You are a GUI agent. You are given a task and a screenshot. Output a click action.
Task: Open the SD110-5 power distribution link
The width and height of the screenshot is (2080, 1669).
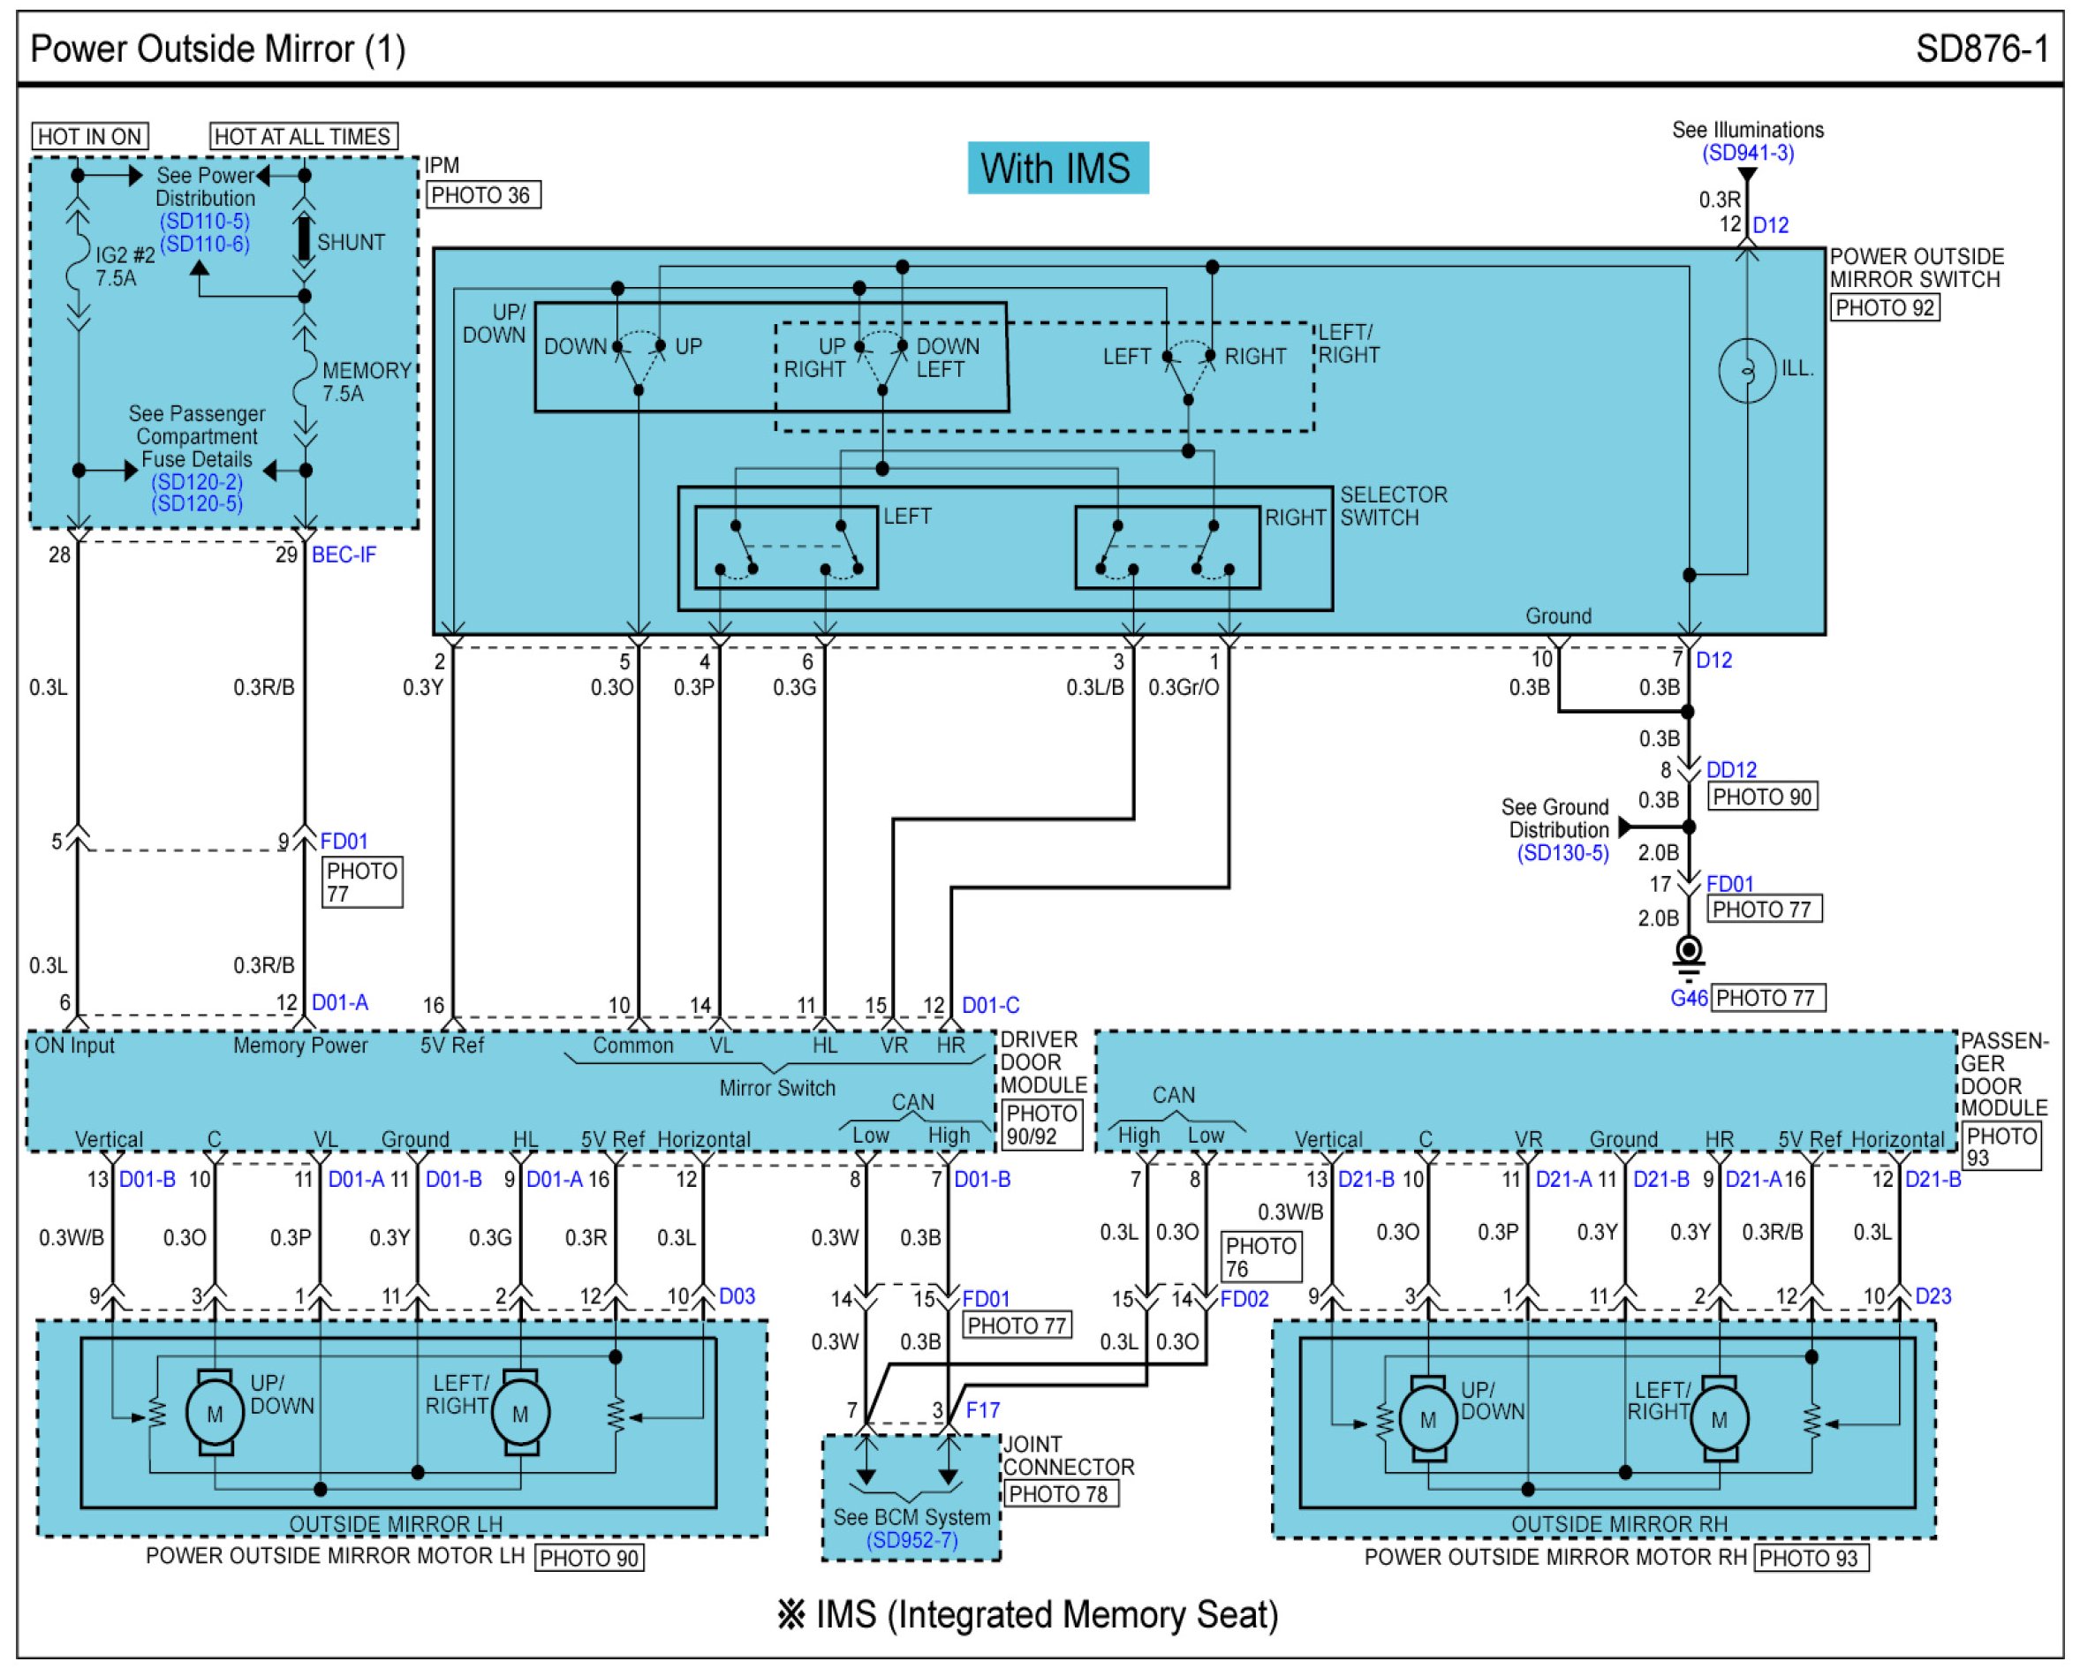click(205, 221)
